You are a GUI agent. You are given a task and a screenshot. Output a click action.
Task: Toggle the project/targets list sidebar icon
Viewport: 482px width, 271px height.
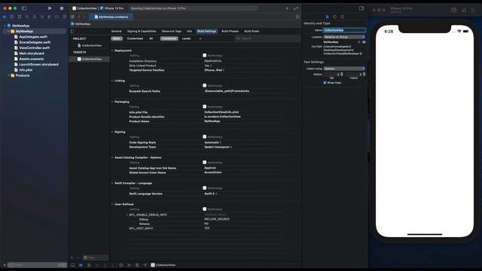[x=72, y=32]
